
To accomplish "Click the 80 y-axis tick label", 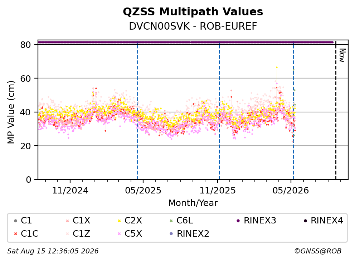I will pyautogui.click(x=25, y=45).
